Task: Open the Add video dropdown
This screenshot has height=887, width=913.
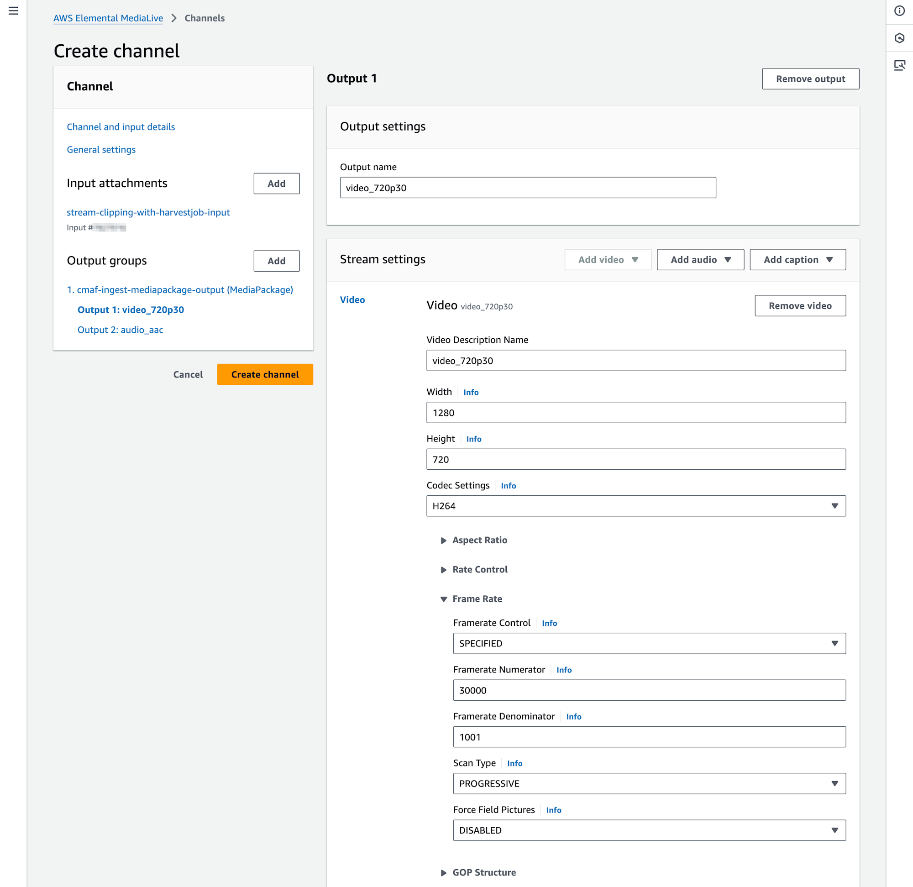Action: (608, 259)
